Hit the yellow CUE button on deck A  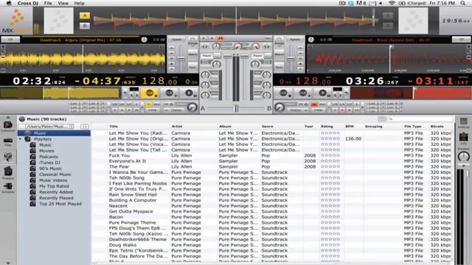[149, 93]
